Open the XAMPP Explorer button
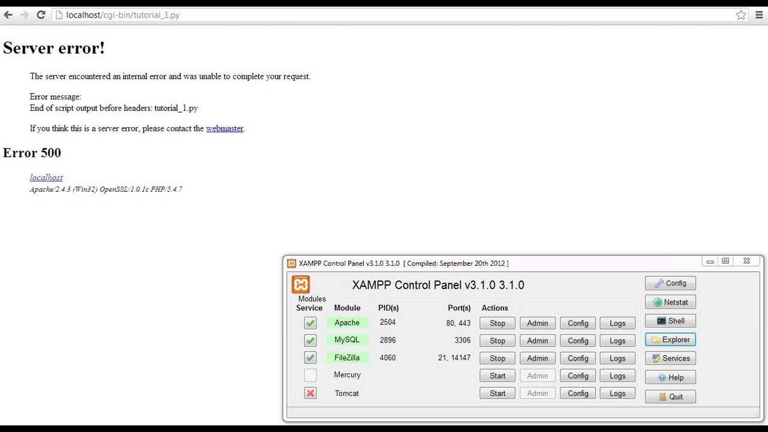This screenshot has width=768, height=432. (670, 340)
